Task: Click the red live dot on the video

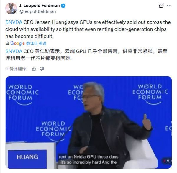Action: [164, 161]
